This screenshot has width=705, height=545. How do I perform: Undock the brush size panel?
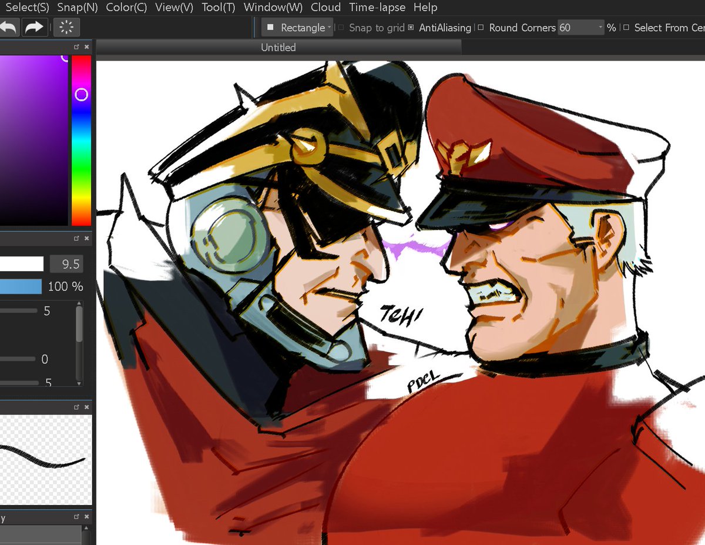[x=76, y=238]
